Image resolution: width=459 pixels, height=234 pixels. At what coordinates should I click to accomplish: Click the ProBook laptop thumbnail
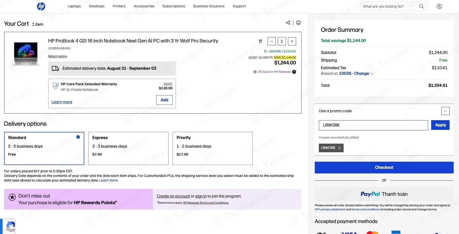(26, 54)
